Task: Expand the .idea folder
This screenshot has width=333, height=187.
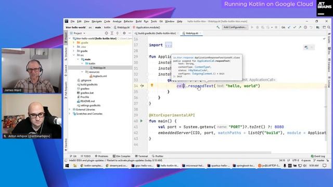Action: coord(74,47)
